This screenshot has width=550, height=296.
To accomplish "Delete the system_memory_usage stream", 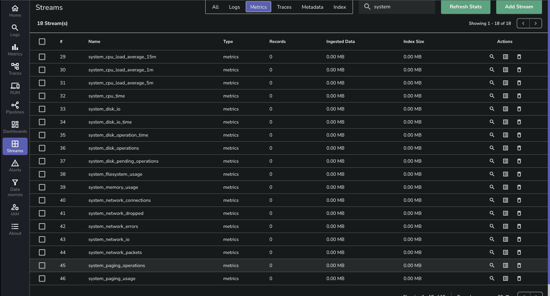I will 519,187.
